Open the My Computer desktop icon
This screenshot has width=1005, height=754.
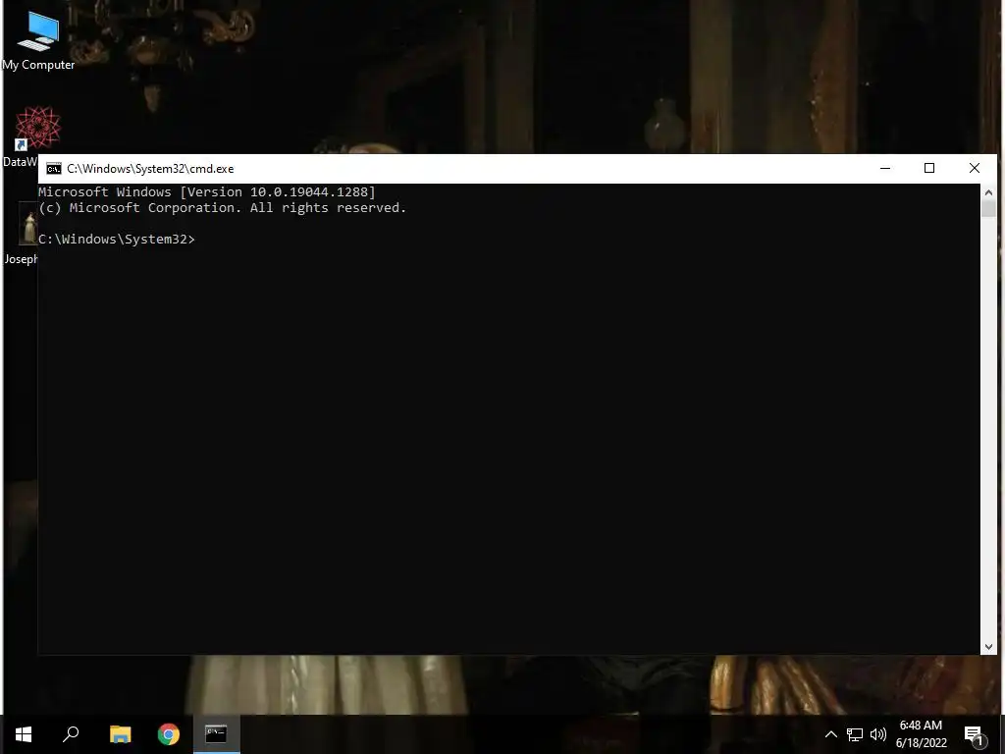pyautogui.click(x=38, y=41)
